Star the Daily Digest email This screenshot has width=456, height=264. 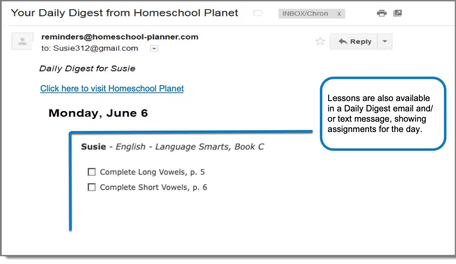(320, 41)
